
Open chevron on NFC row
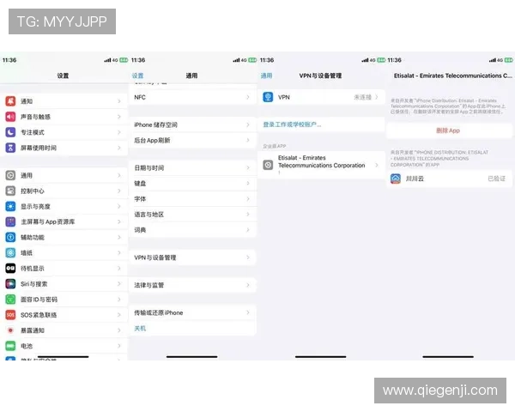tap(248, 97)
